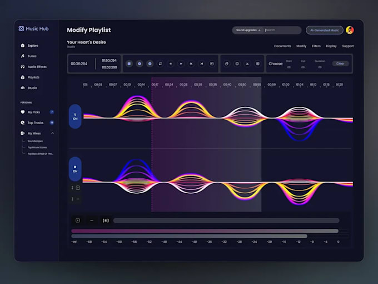Click the Clear selection button

(340, 63)
